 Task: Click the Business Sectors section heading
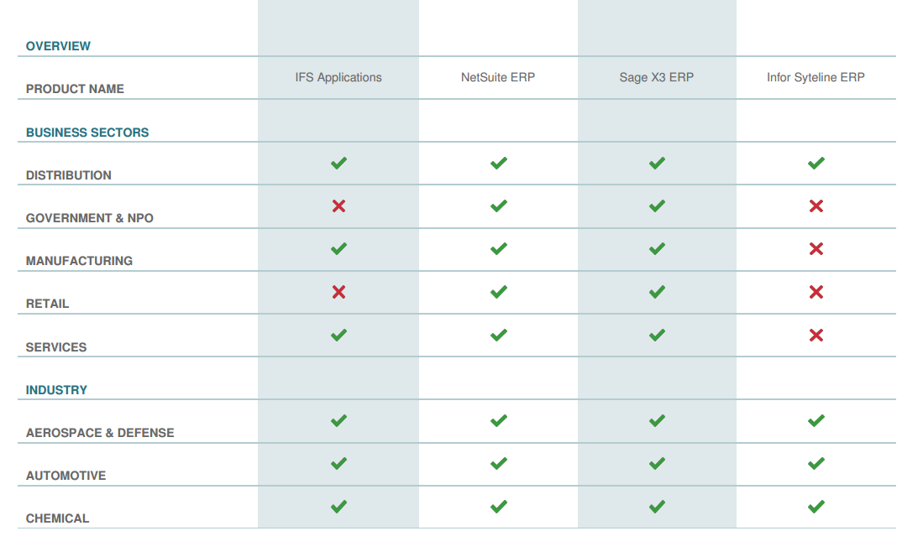pyautogui.click(x=87, y=133)
